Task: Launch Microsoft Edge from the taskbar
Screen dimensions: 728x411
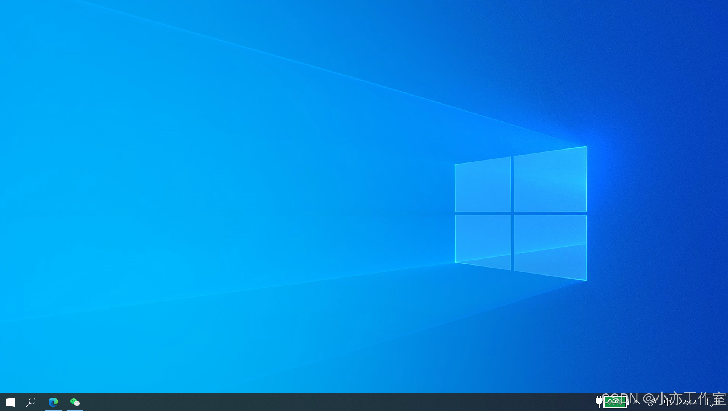Action: (53, 402)
